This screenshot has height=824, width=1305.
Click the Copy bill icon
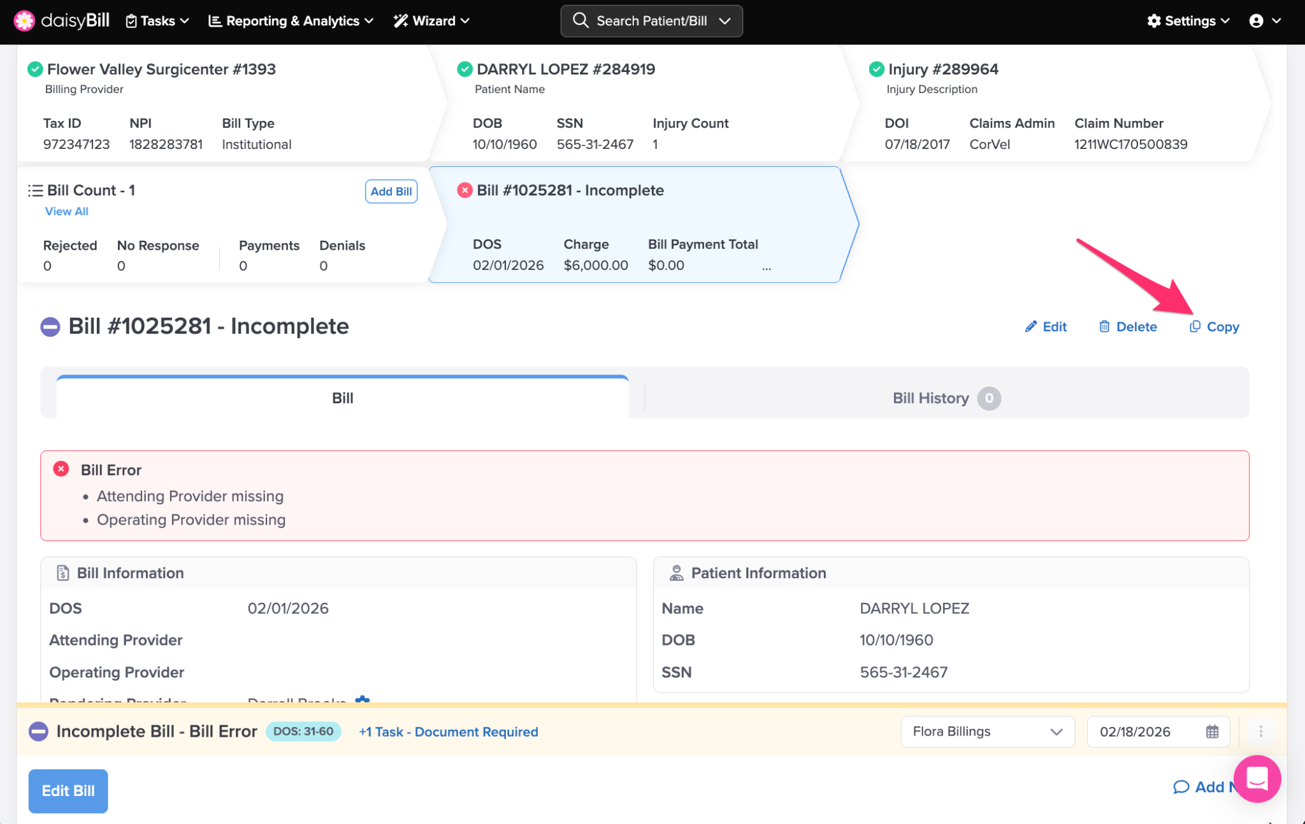pos(1195,327)
